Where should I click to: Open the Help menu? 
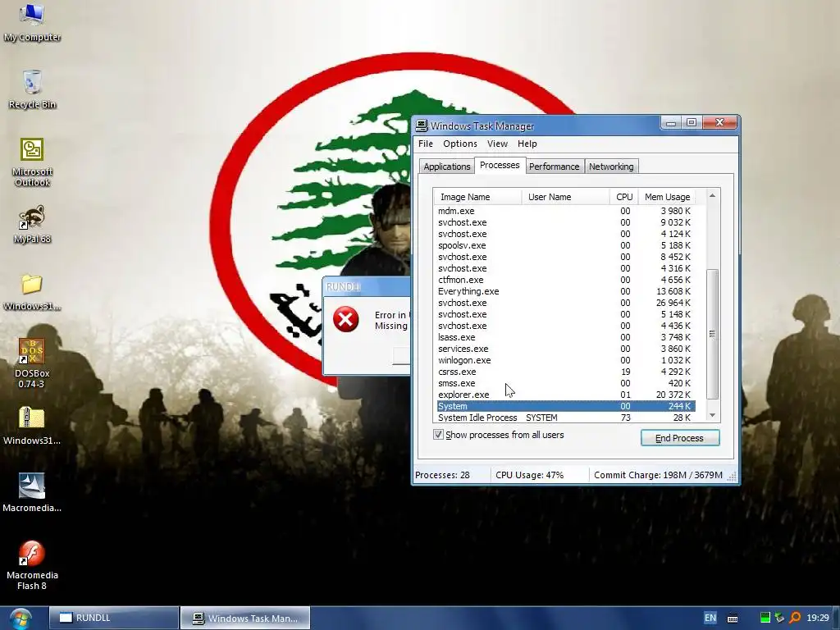527,144
